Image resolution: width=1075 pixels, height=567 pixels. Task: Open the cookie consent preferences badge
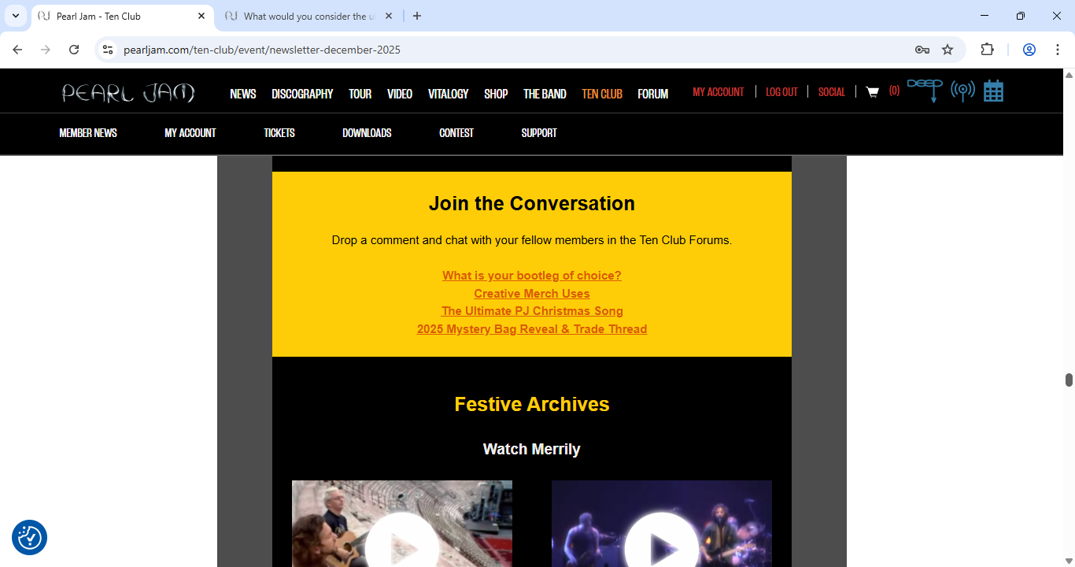click(29, 538)
